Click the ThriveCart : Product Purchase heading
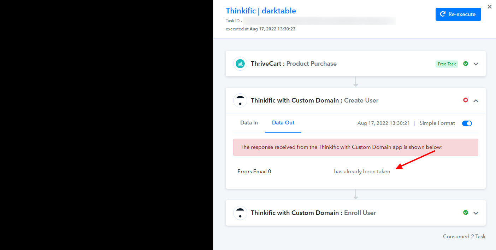 pyautogui.click(x=294, y=64)
